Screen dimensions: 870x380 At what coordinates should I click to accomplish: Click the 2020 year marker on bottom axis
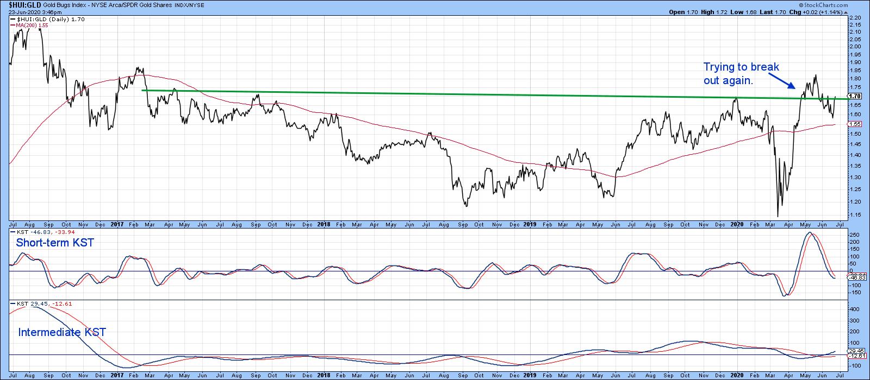tap(736, 375)
